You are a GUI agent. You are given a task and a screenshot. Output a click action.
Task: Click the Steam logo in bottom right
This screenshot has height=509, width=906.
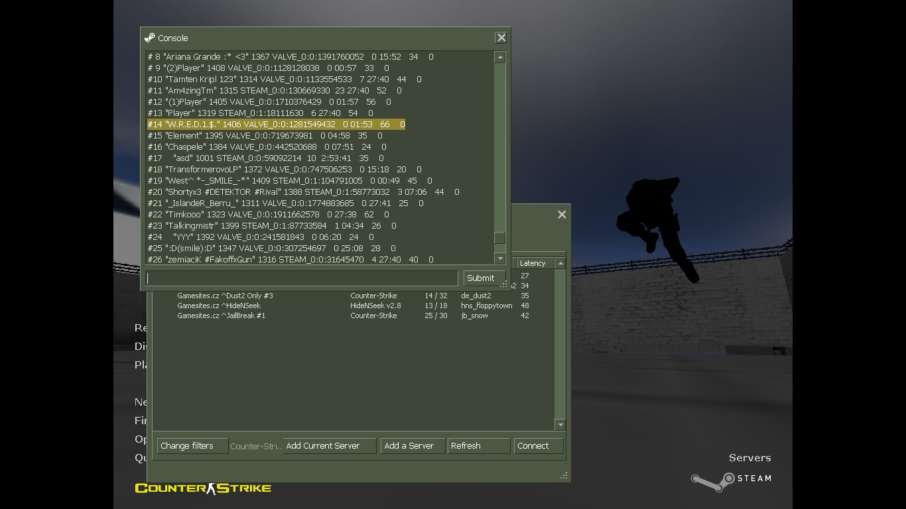tap(730, 479)
